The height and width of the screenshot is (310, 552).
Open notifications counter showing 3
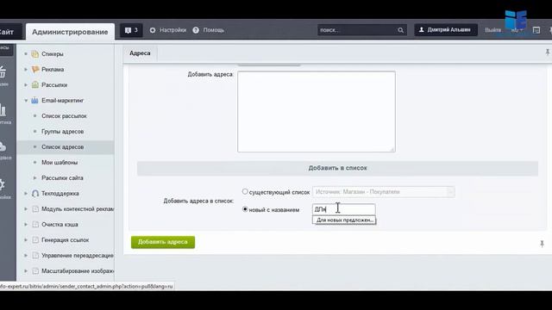click(131, 30)
